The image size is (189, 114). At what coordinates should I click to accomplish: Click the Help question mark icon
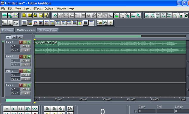(111, 23)
